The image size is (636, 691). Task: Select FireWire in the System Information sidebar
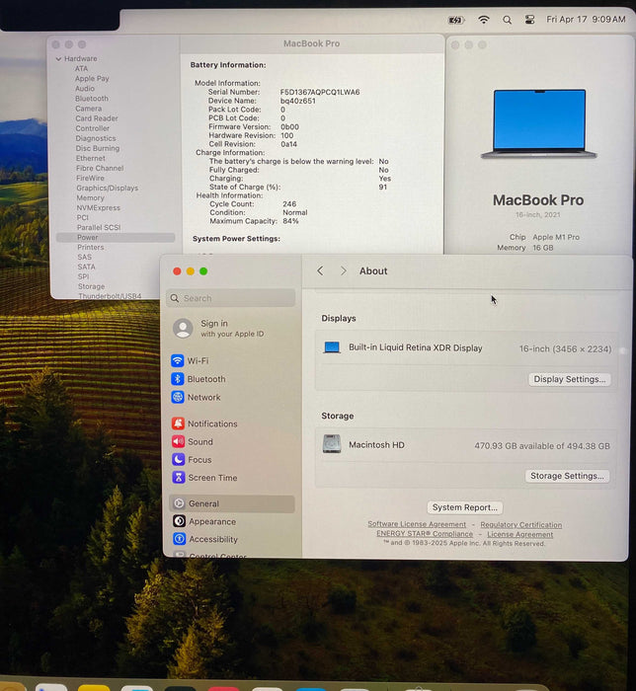click(x=90, y=178)
